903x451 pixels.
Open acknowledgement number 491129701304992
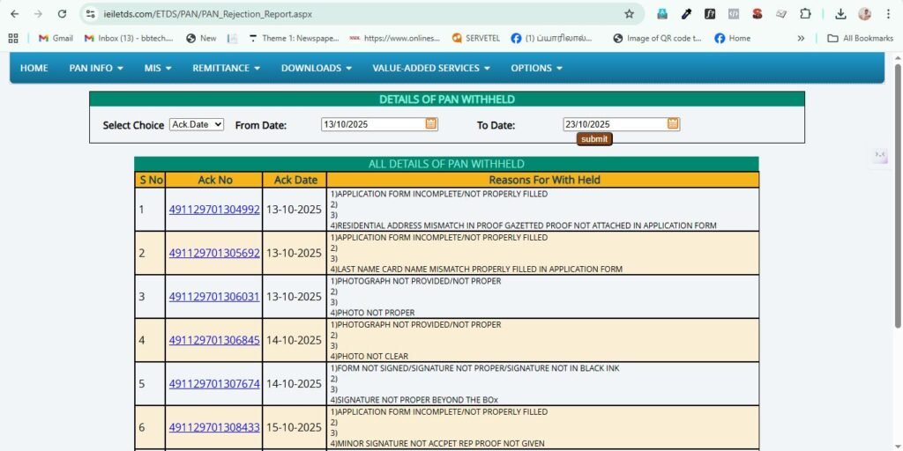pos(214,210)
